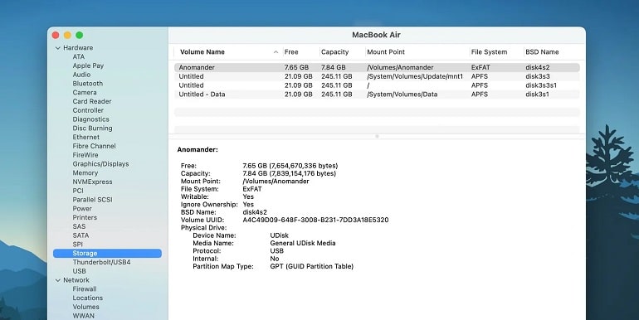Click the /System/Volumes/Update/mnt1 cell

click(415, 76)
